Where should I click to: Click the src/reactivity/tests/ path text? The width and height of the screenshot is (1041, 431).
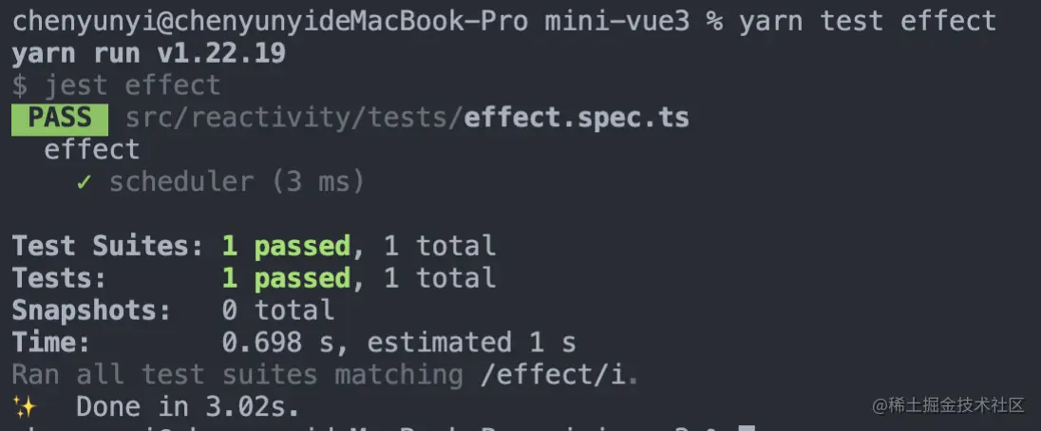click(x=294, y=118)
